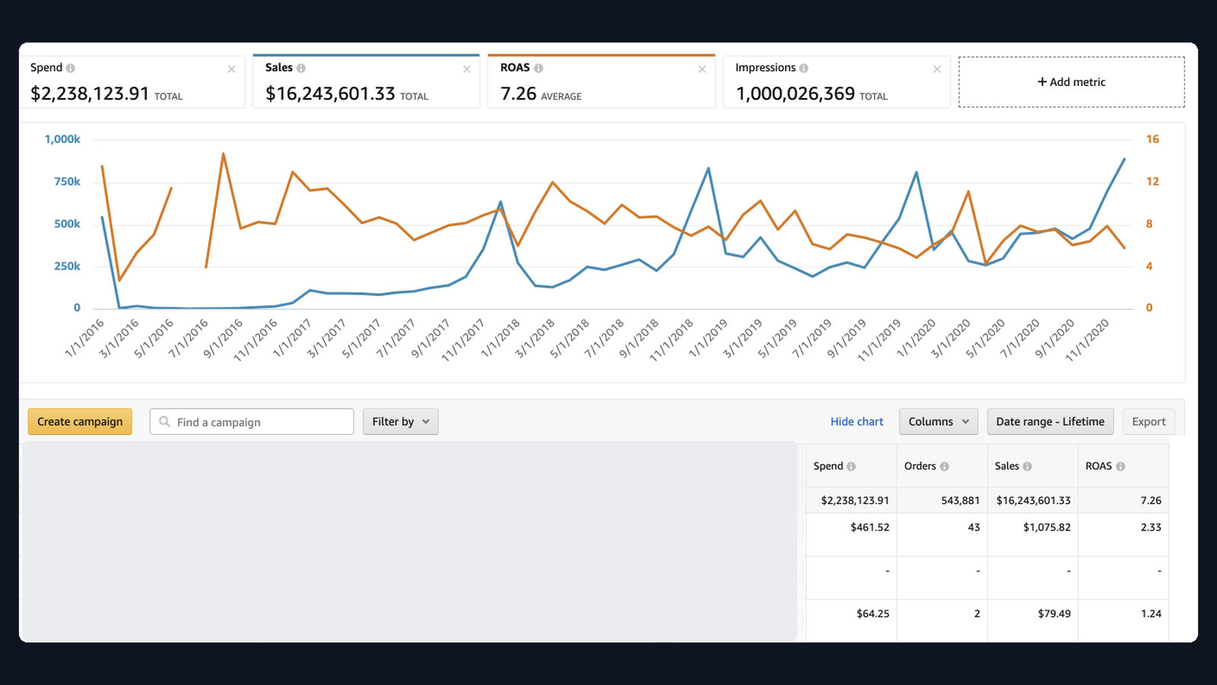
Task: Open info icon in Spend column header
Action: (x=851, y=467)
